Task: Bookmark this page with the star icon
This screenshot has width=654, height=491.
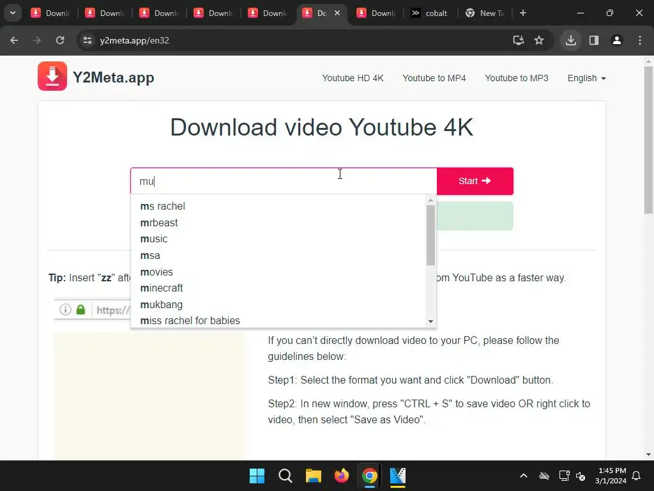Action: click(539, 40)
